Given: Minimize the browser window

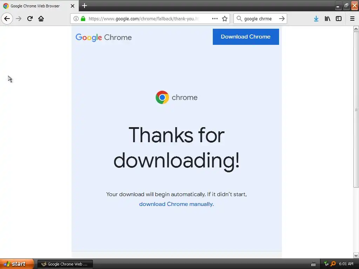Looking at the screenshot, I should click(338, 6).
